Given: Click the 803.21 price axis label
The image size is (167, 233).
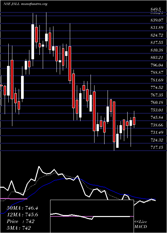Looking at the screenshot, I should coord(157,58).
